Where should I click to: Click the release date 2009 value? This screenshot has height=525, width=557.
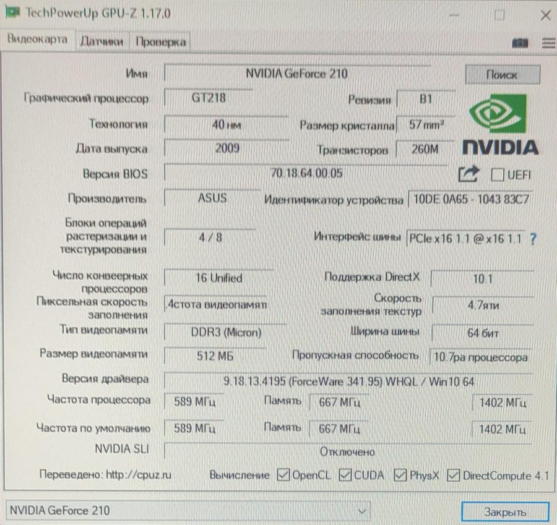(227, 148)
